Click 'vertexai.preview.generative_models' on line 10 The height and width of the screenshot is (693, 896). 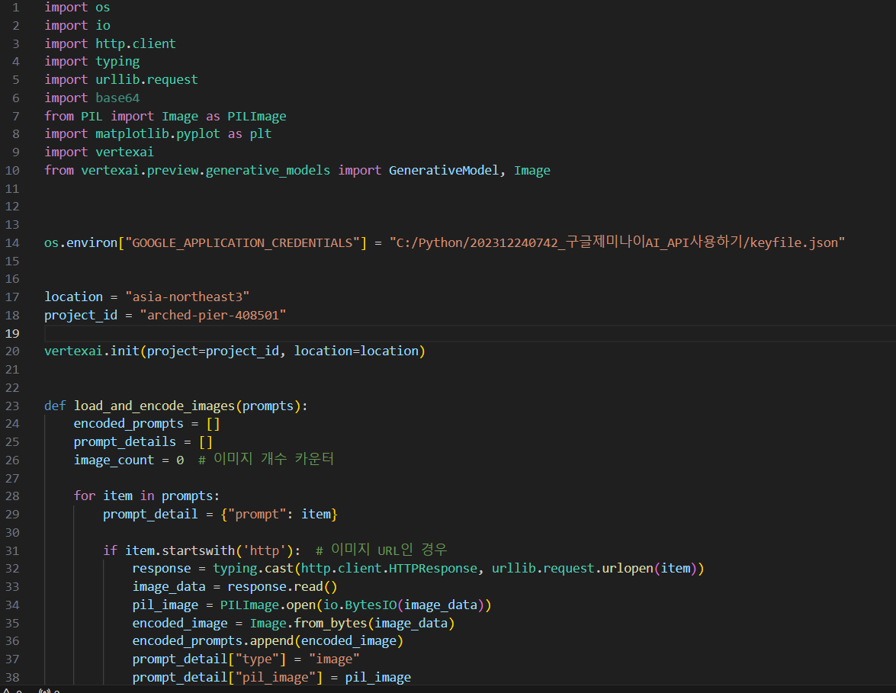tap(205, 171)
